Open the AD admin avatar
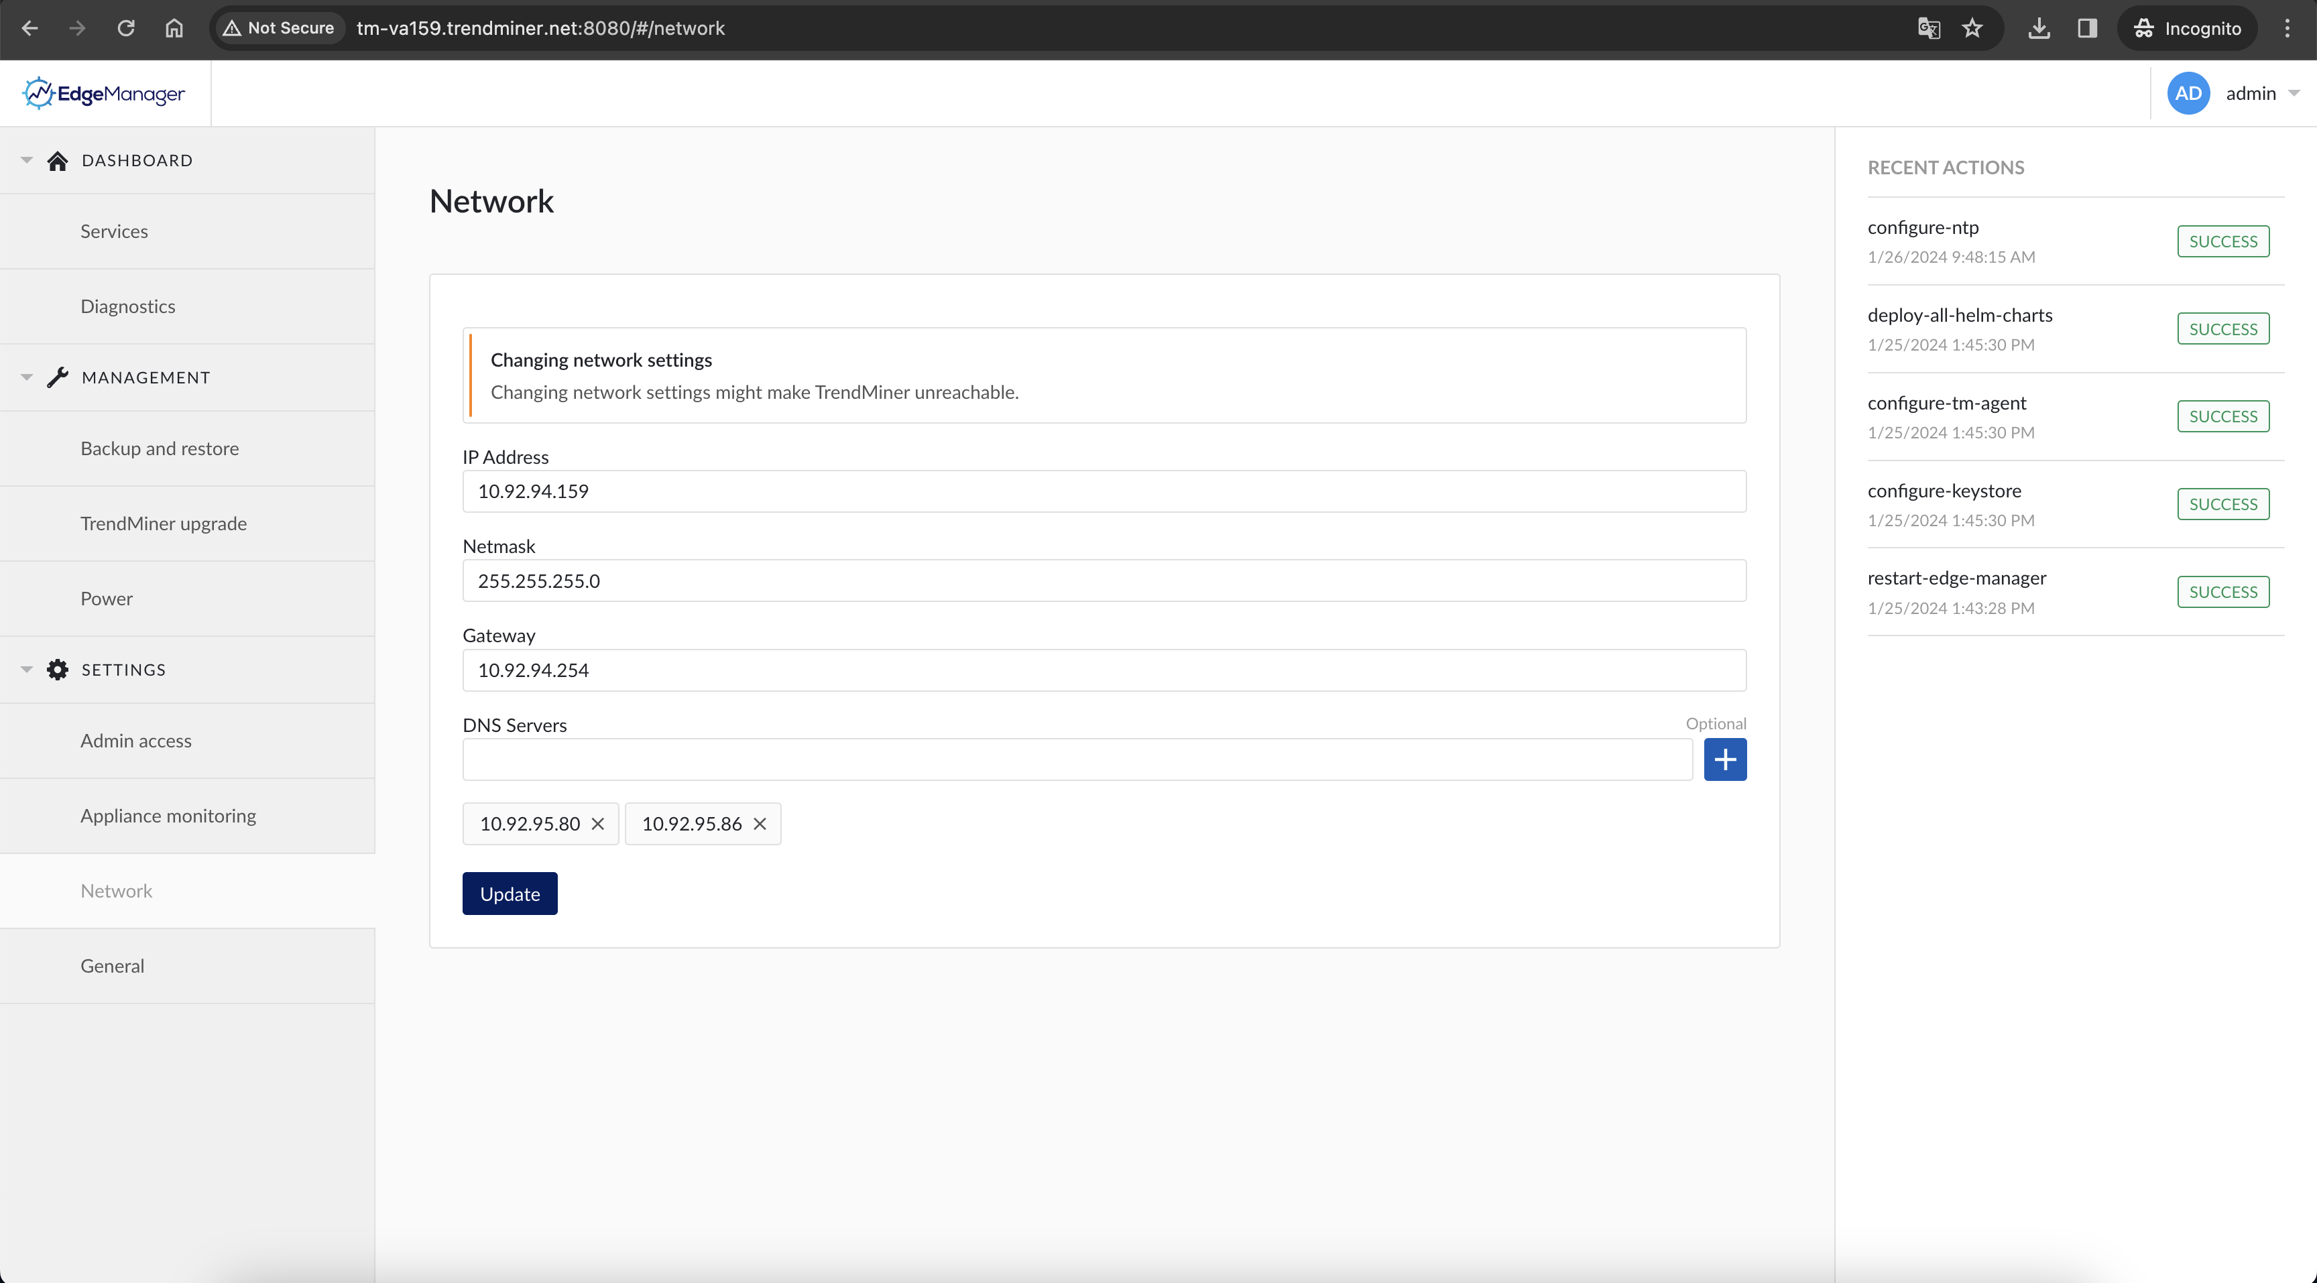 pyautogui.click(x=2188, y=93)
